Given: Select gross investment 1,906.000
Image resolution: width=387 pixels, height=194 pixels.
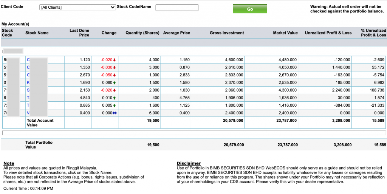Looking at the screenshot, I should click(x=234, y=98).
